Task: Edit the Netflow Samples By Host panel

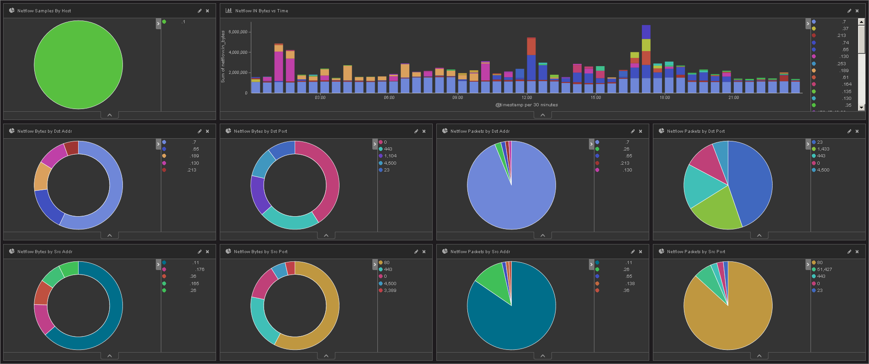Action: click(200, 11)
